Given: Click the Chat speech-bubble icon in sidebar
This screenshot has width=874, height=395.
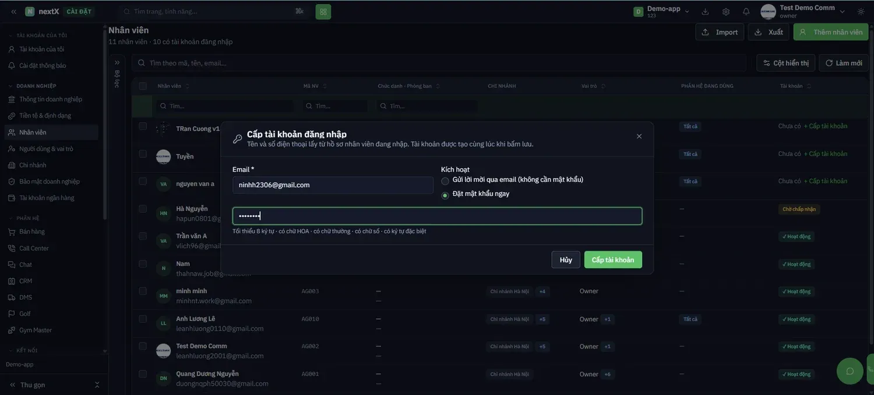Looking at the screenshot, I should coord(12,265).
